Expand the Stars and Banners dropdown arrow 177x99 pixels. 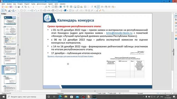(x=63, y=10)
